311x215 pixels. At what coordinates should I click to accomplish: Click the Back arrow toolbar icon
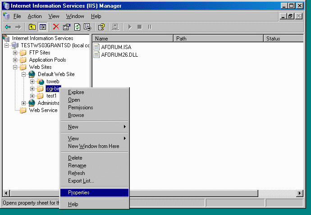pyautogui.click(x=8, y=27)
